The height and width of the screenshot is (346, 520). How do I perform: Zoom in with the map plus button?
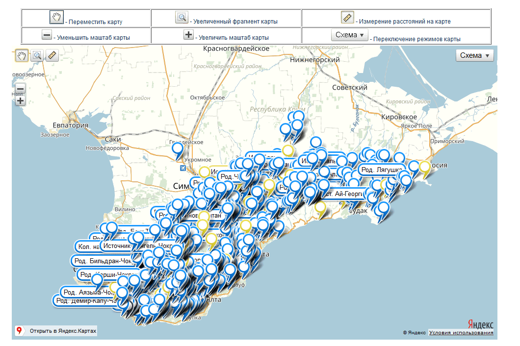point(20,101)
